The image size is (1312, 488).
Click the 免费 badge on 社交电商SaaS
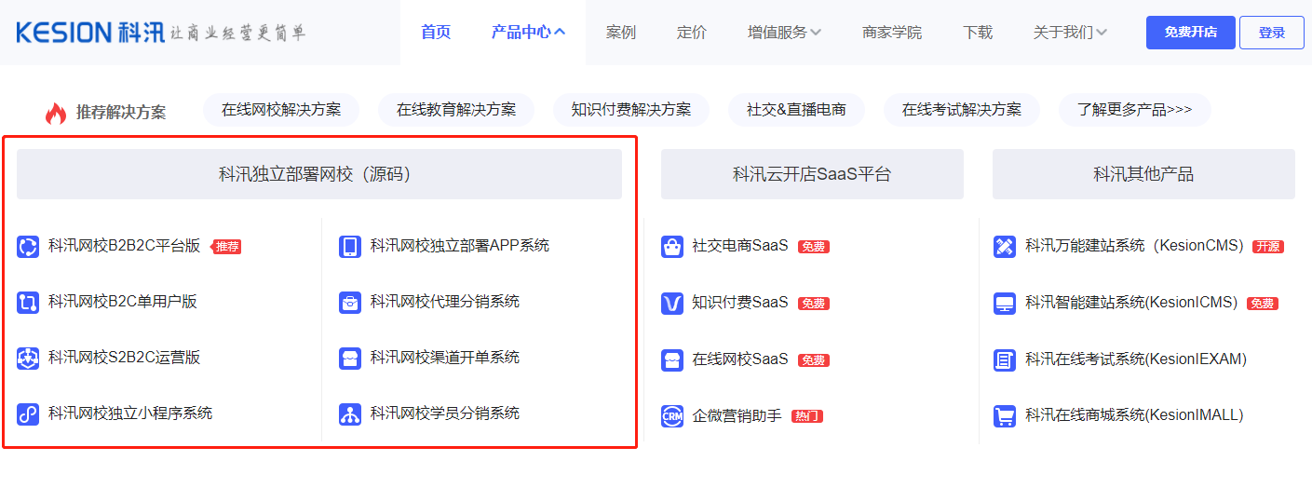coord(814,247)
